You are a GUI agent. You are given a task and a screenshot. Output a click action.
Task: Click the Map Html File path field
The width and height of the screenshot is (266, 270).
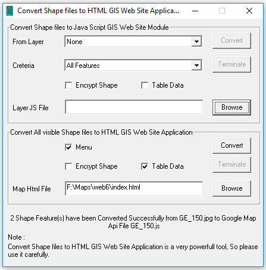pos(134,188)
